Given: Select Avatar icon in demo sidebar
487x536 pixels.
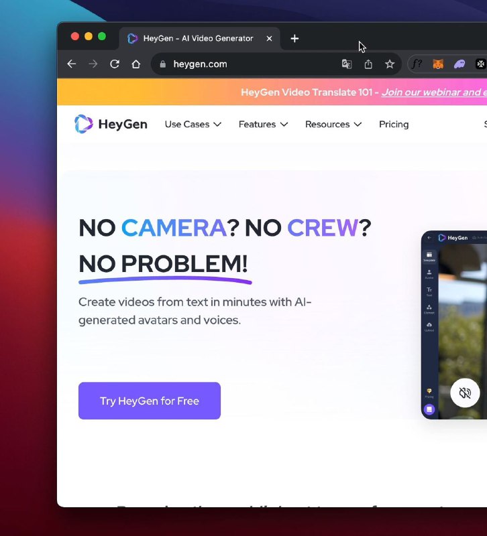Looking at the screenshot, I should (x=429, y=274).
